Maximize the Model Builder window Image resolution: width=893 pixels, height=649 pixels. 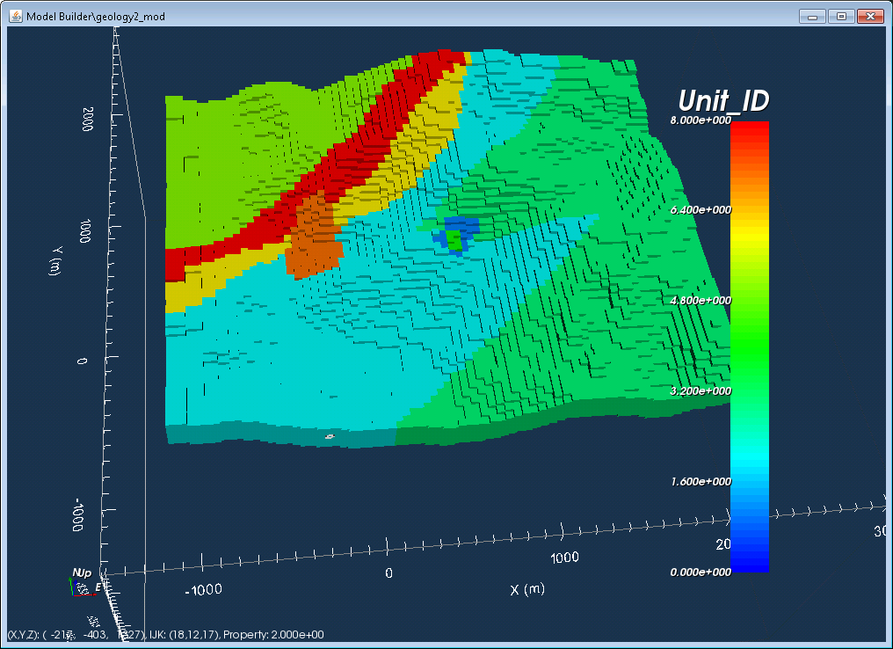(841, 16)
